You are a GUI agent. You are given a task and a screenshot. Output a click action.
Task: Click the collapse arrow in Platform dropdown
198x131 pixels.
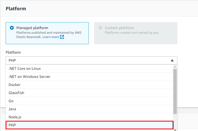point(172,60)
